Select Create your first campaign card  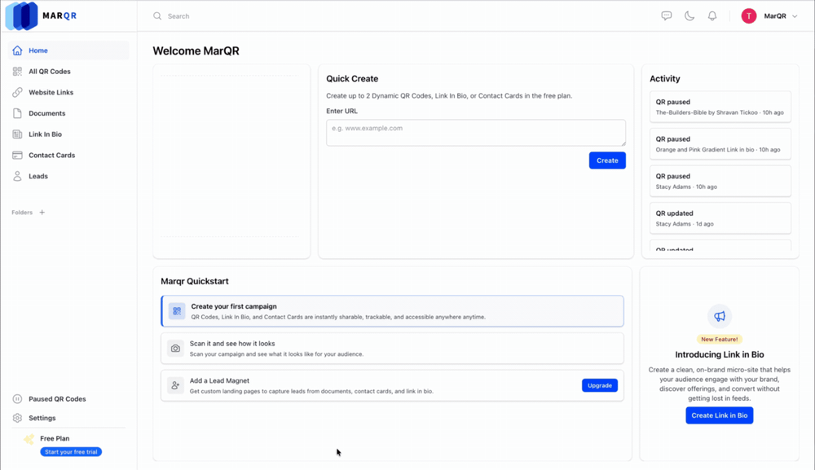[x=393, y=311]
